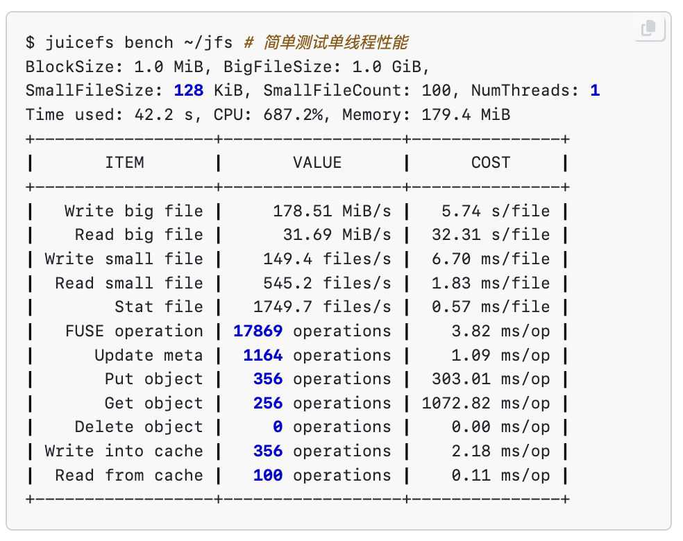Click the 'Write into cache' row label
The height and width of the screenshot is (541, 683).
pos(124,451)
